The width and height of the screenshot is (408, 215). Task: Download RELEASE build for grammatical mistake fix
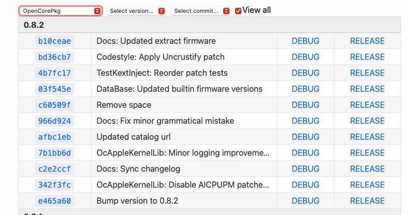pos(367,121)
